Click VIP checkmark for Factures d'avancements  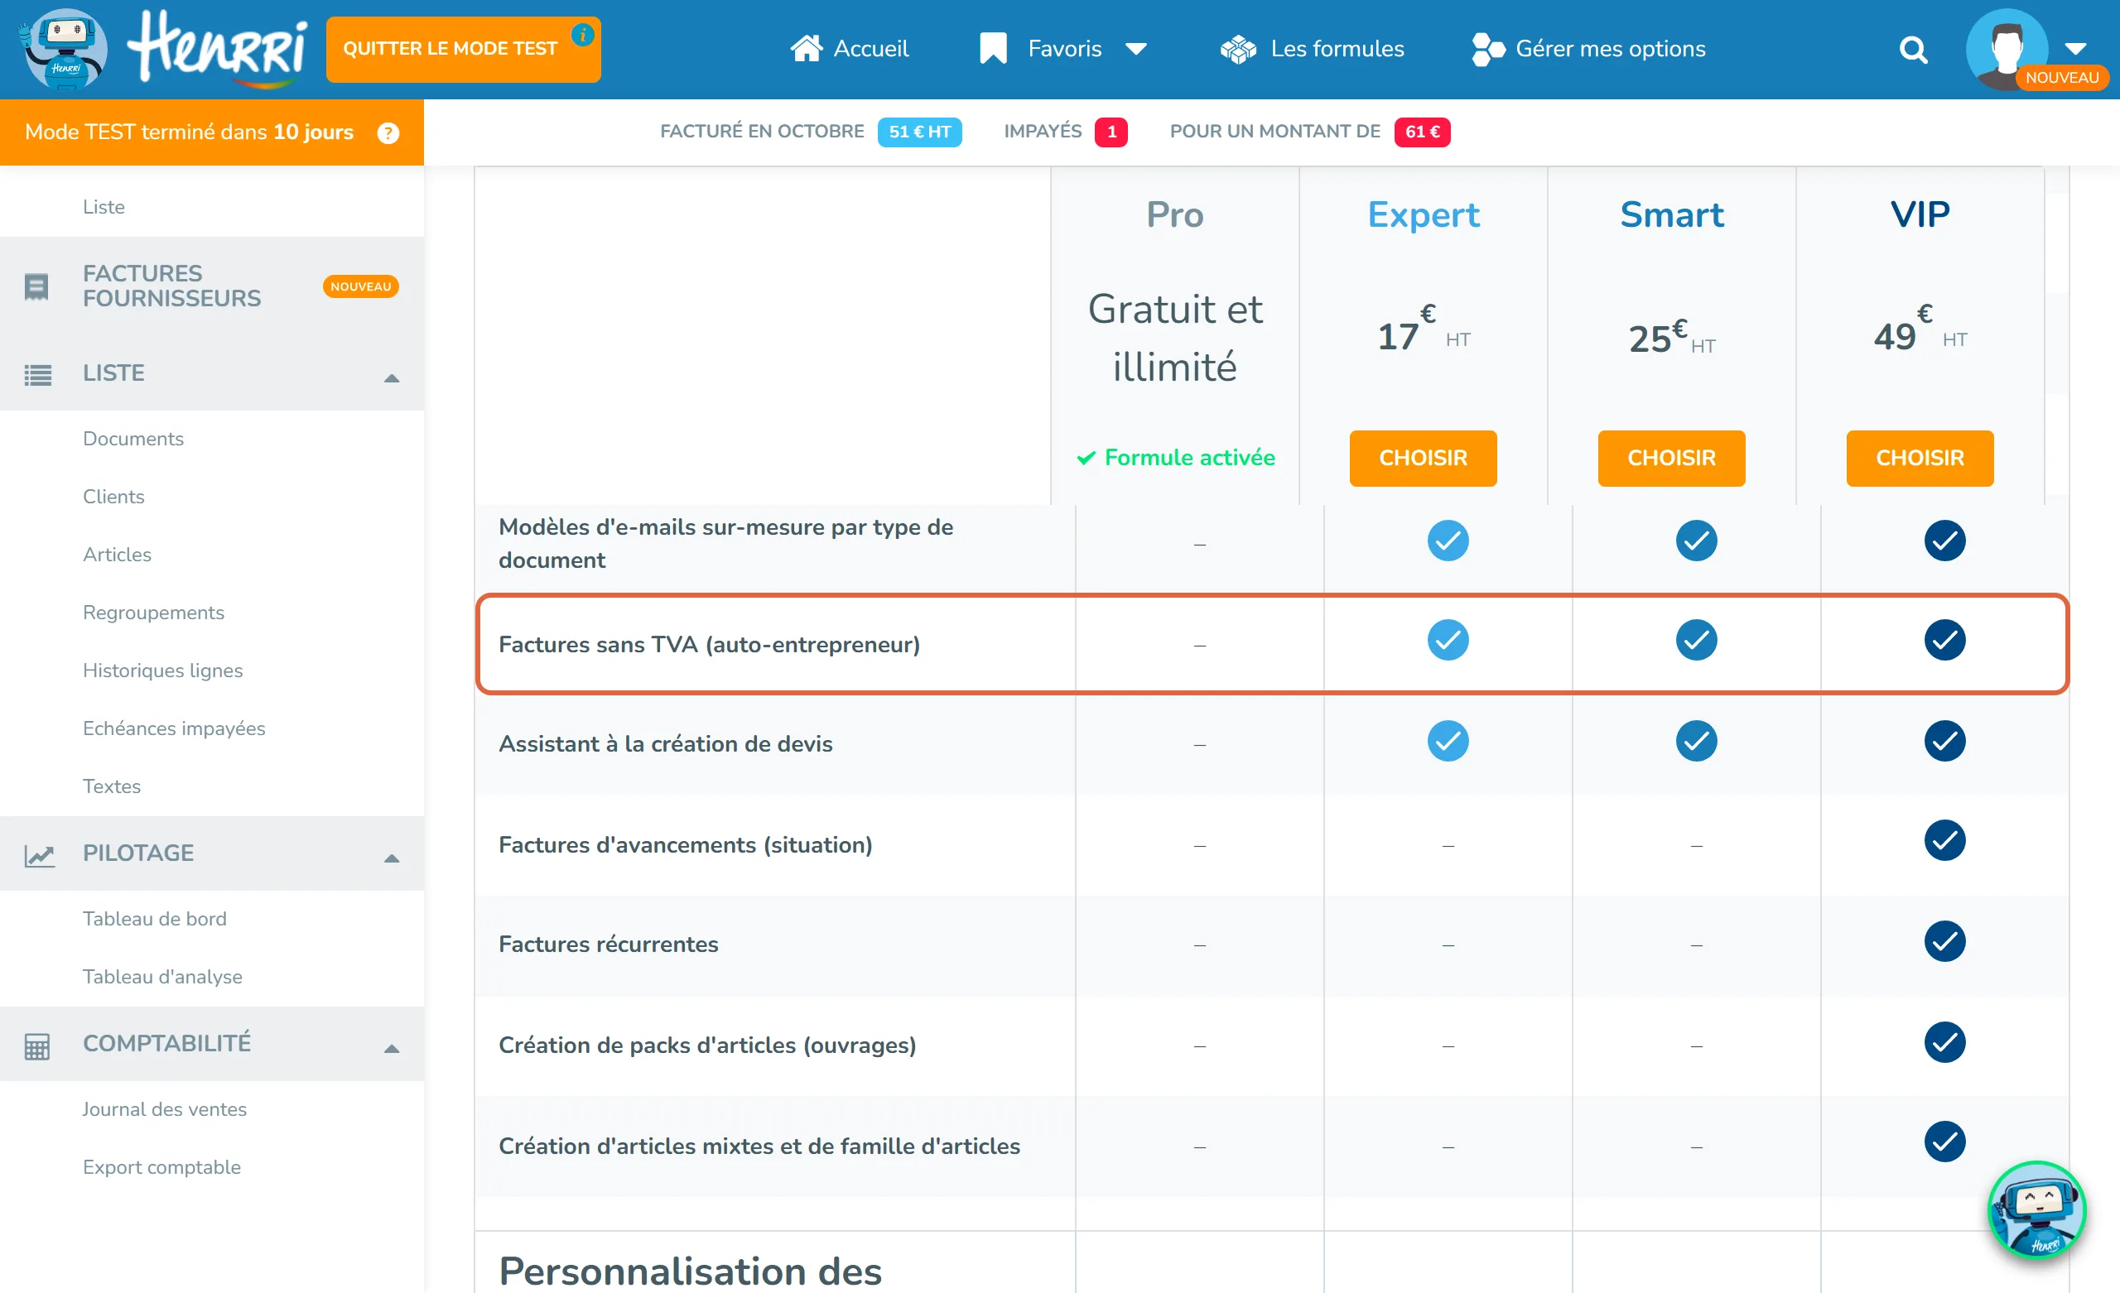(1944, 839)
